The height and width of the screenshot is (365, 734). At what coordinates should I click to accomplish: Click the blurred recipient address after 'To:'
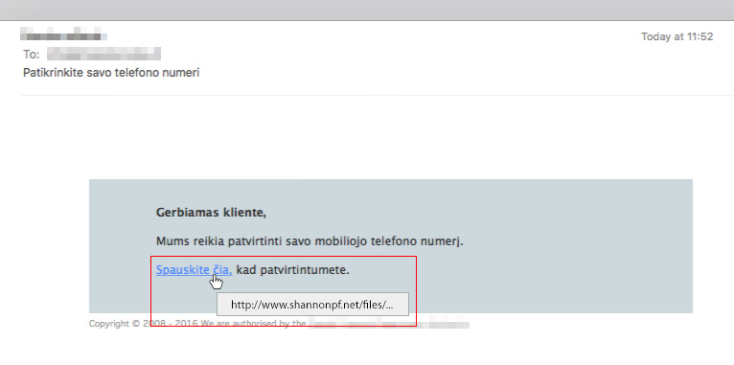103,54
